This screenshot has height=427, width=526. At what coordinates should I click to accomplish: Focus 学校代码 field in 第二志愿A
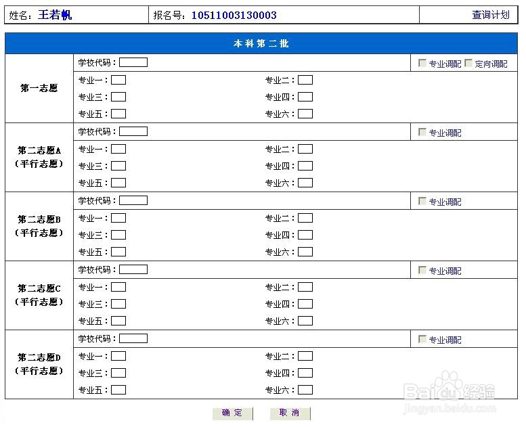133,131
